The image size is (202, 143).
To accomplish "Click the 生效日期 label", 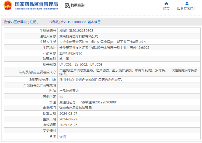I will 49,119.
